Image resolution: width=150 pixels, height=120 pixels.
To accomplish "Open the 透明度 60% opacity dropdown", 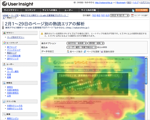I will 96,43.
